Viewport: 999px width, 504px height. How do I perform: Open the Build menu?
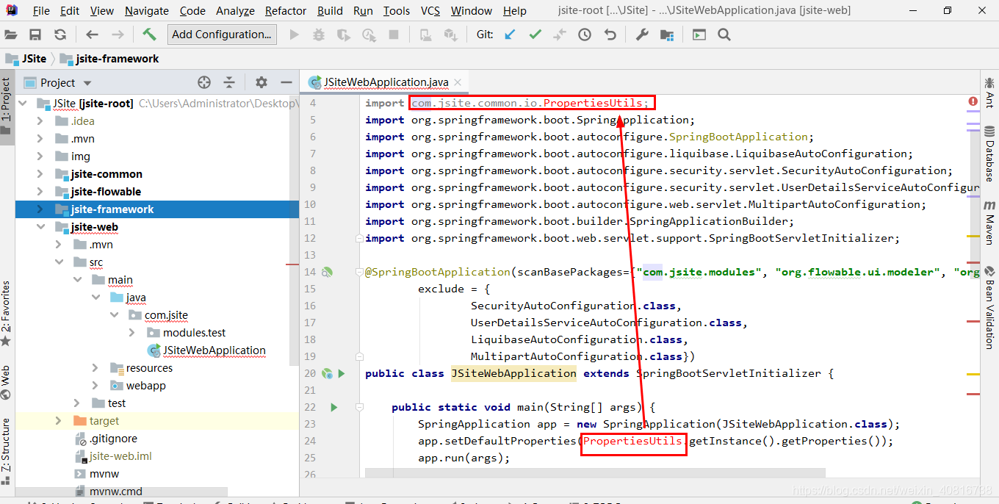tap(330, 10)
